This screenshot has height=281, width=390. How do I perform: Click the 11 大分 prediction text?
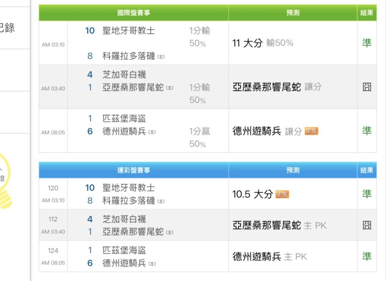(247, 43)
